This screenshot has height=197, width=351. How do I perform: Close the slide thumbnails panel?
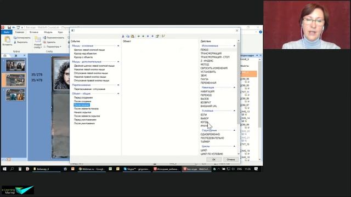(x=25, y=56)
